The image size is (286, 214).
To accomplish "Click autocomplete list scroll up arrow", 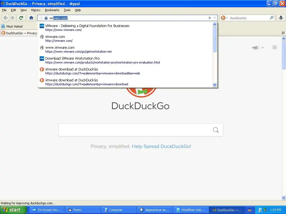I will (215, 25).
